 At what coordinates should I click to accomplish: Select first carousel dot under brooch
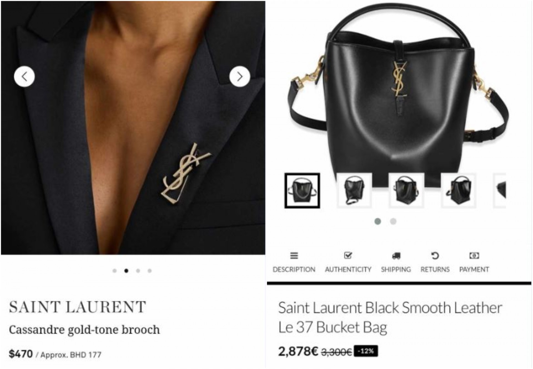pyautogui.click(x=114, y=271)
